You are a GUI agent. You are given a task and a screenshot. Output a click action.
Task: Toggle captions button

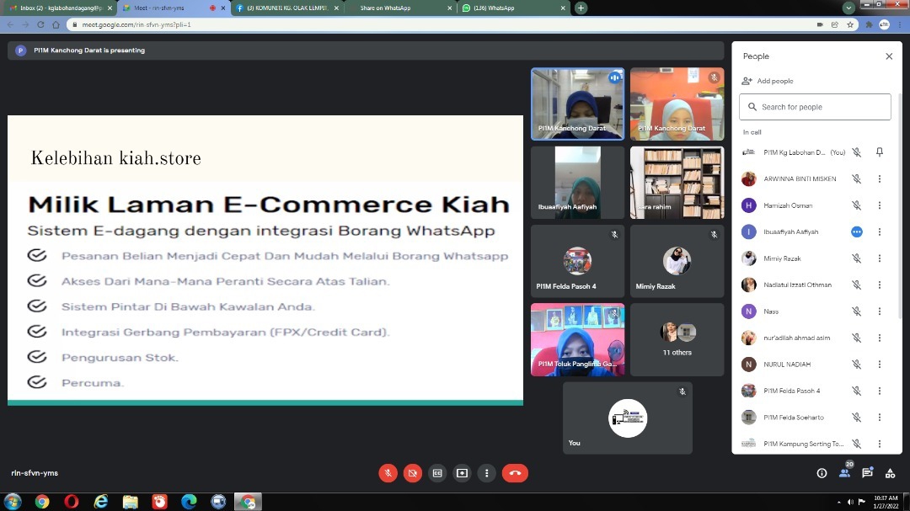click(437, 473)
